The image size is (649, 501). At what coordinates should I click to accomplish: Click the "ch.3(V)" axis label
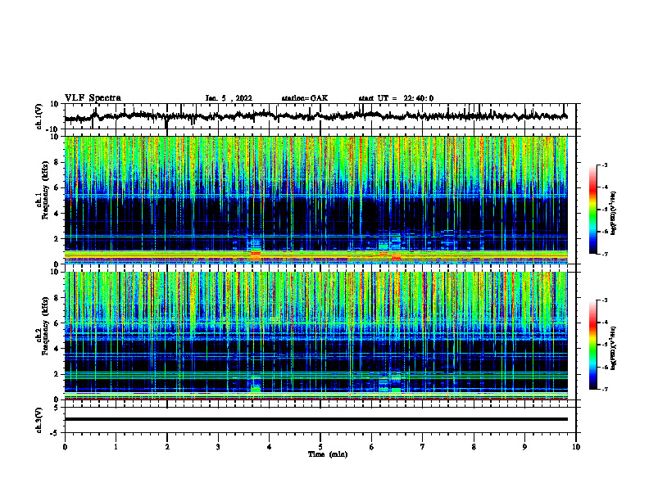tap(39, 420)
